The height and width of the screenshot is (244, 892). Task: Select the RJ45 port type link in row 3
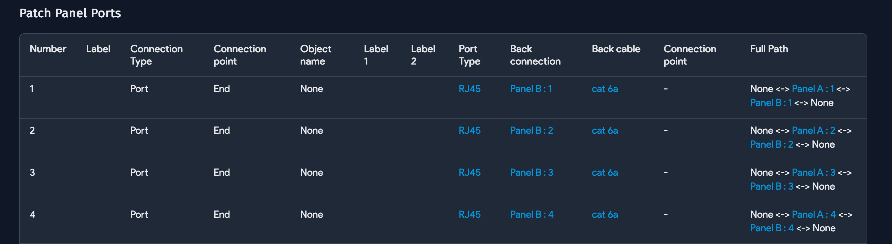pyautogui.click(x=470, y=173)
